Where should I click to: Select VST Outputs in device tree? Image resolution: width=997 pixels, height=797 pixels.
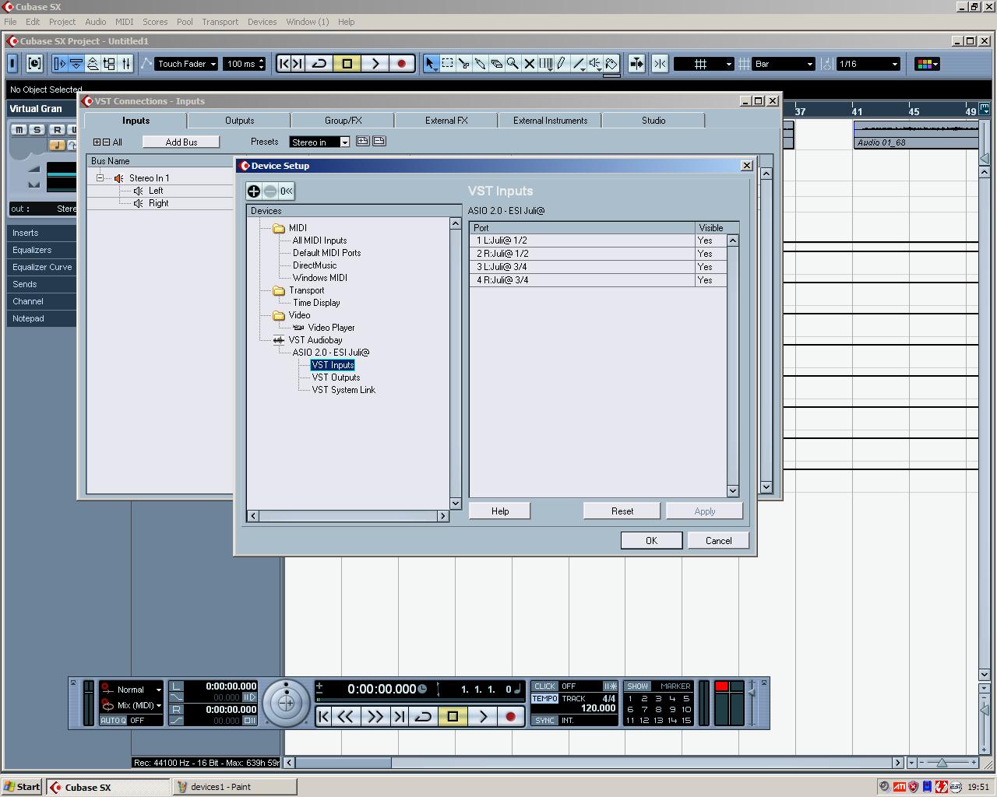336,377
